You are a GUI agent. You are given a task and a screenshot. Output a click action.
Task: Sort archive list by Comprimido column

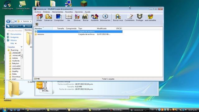[71, 28]
